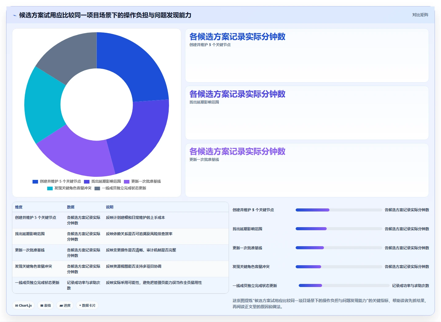Screen dimensions: 441x322
Task: Click the progress bar for 找出延期影响范围
Action: tap(339, 229)
